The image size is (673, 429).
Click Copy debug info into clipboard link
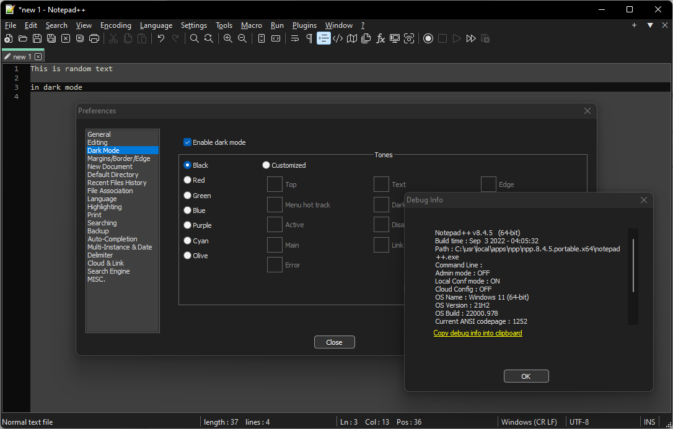click(x=478, y=333)
